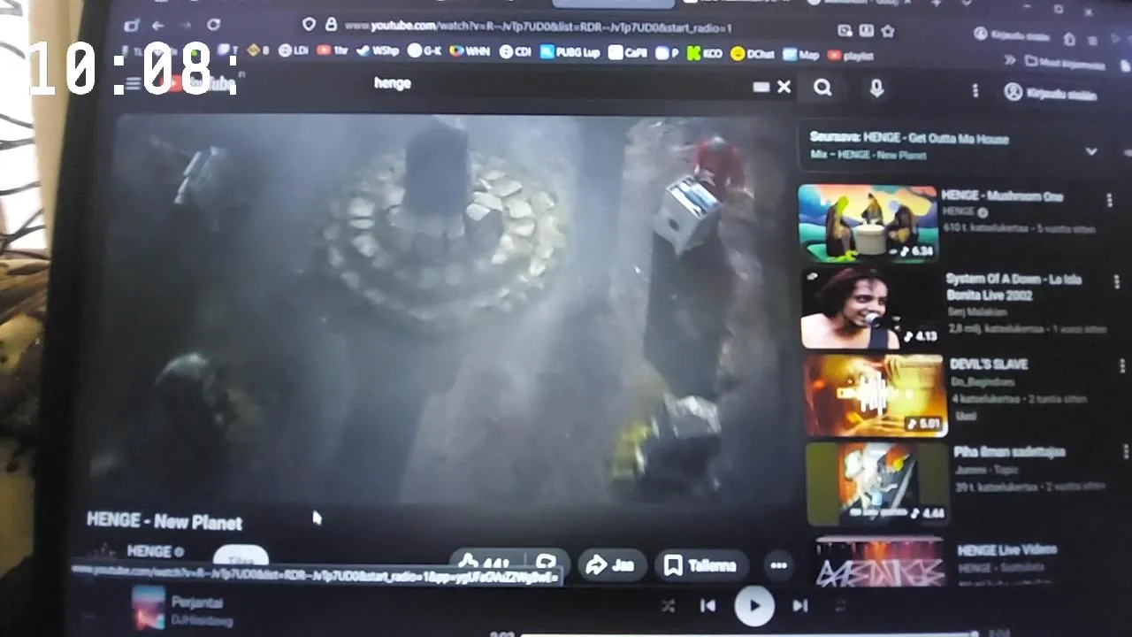Open the on-screen keyboard icon in search
This screenshot has height=637, width=1132.
tap(761, 87)
